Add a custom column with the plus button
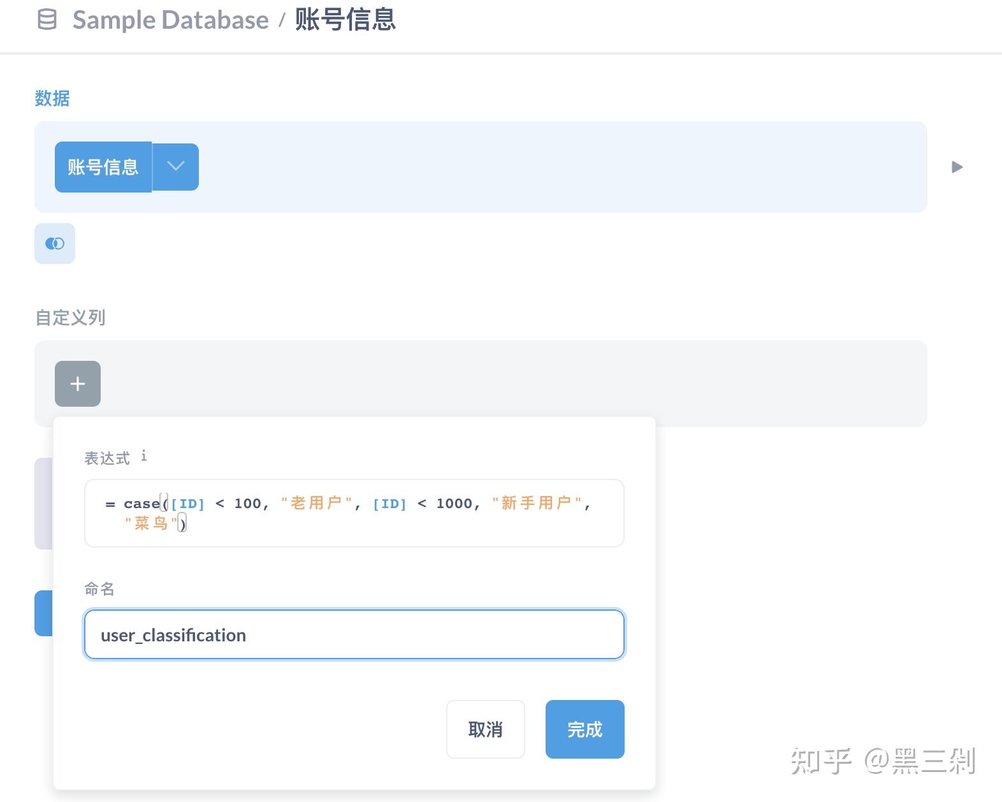The height and width of the screenshot is (802, 1002). click(x=78, y=384)
